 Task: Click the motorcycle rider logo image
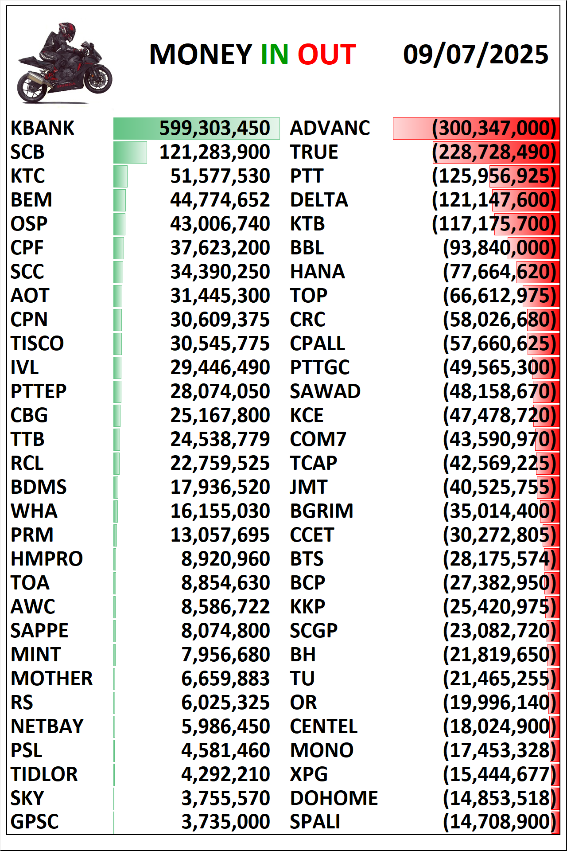coord(65,63)
